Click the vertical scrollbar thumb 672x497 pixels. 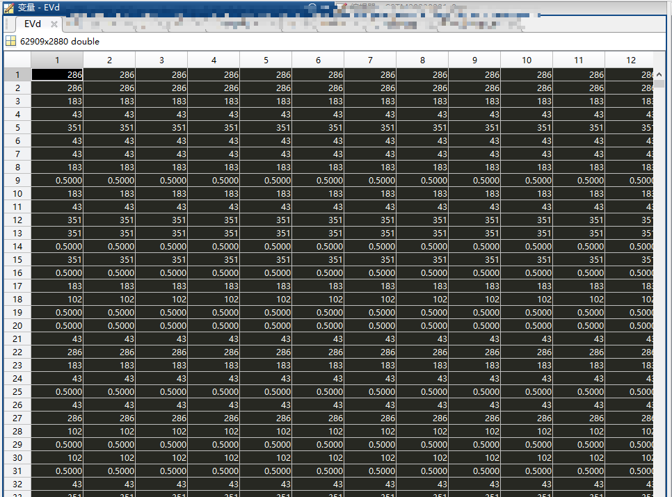(659, 83)
